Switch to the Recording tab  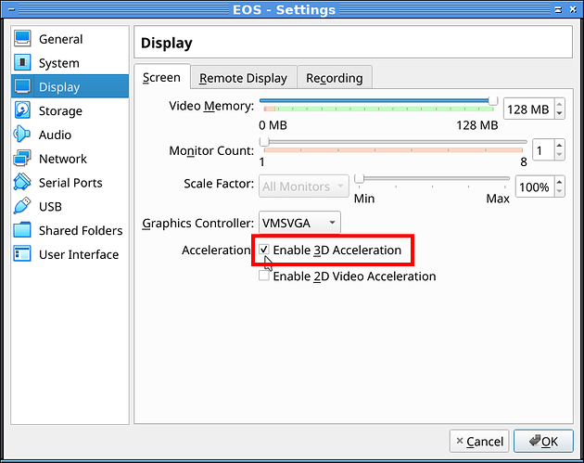pos(335,78)
